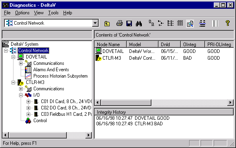Sort by OInteg column header
The height and width of the screenshot is (148, 236).
193,45
